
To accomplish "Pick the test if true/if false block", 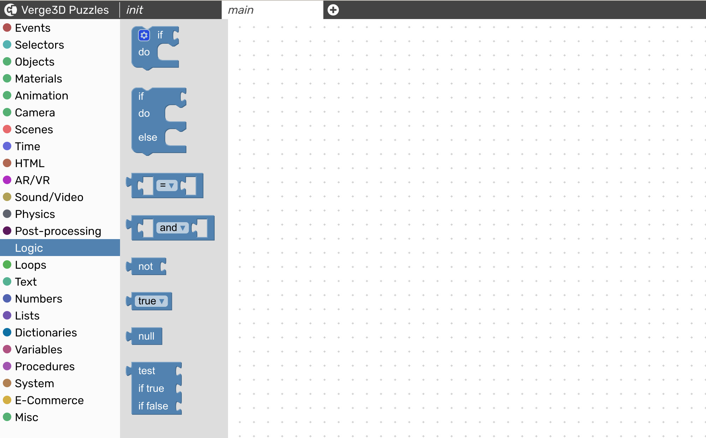I will (x=154, y=388).
